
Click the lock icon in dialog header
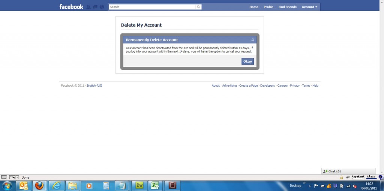tap(252, 40)
